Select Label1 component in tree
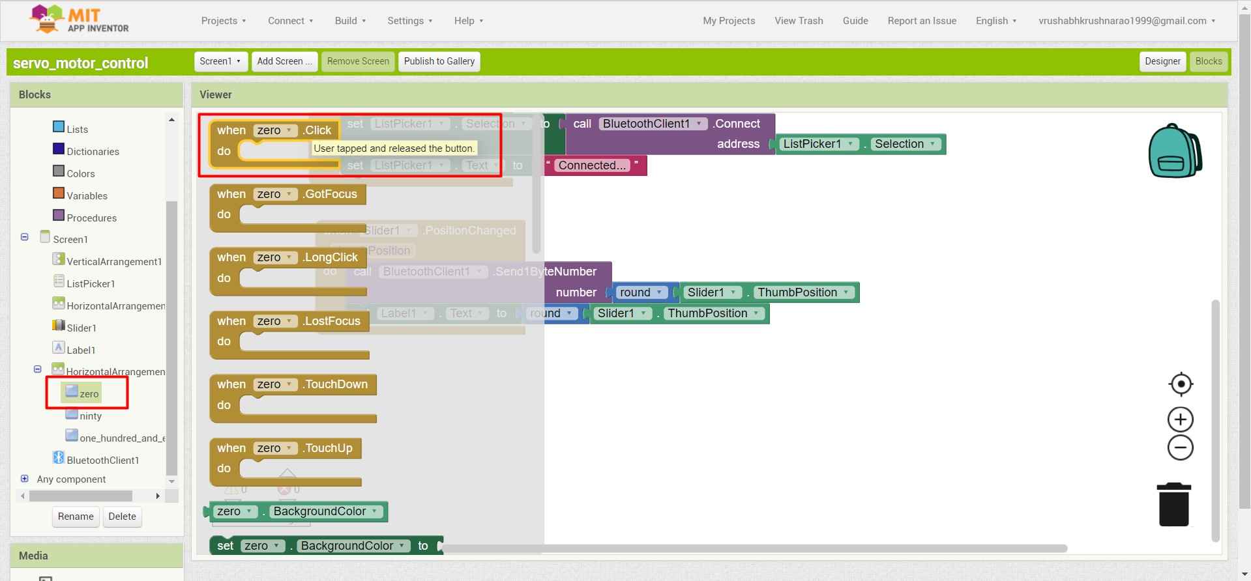Viewport: 1251px width, 581px height. point(74,349)
